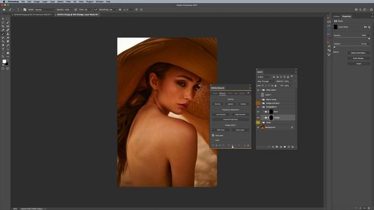Toggle visibility of the Clean group

pyautogui.click(x=258, y=123)
